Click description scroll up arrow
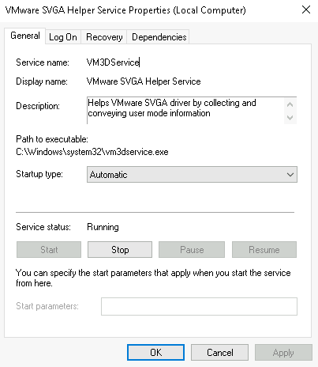The image size is (318, 367). 290,104
